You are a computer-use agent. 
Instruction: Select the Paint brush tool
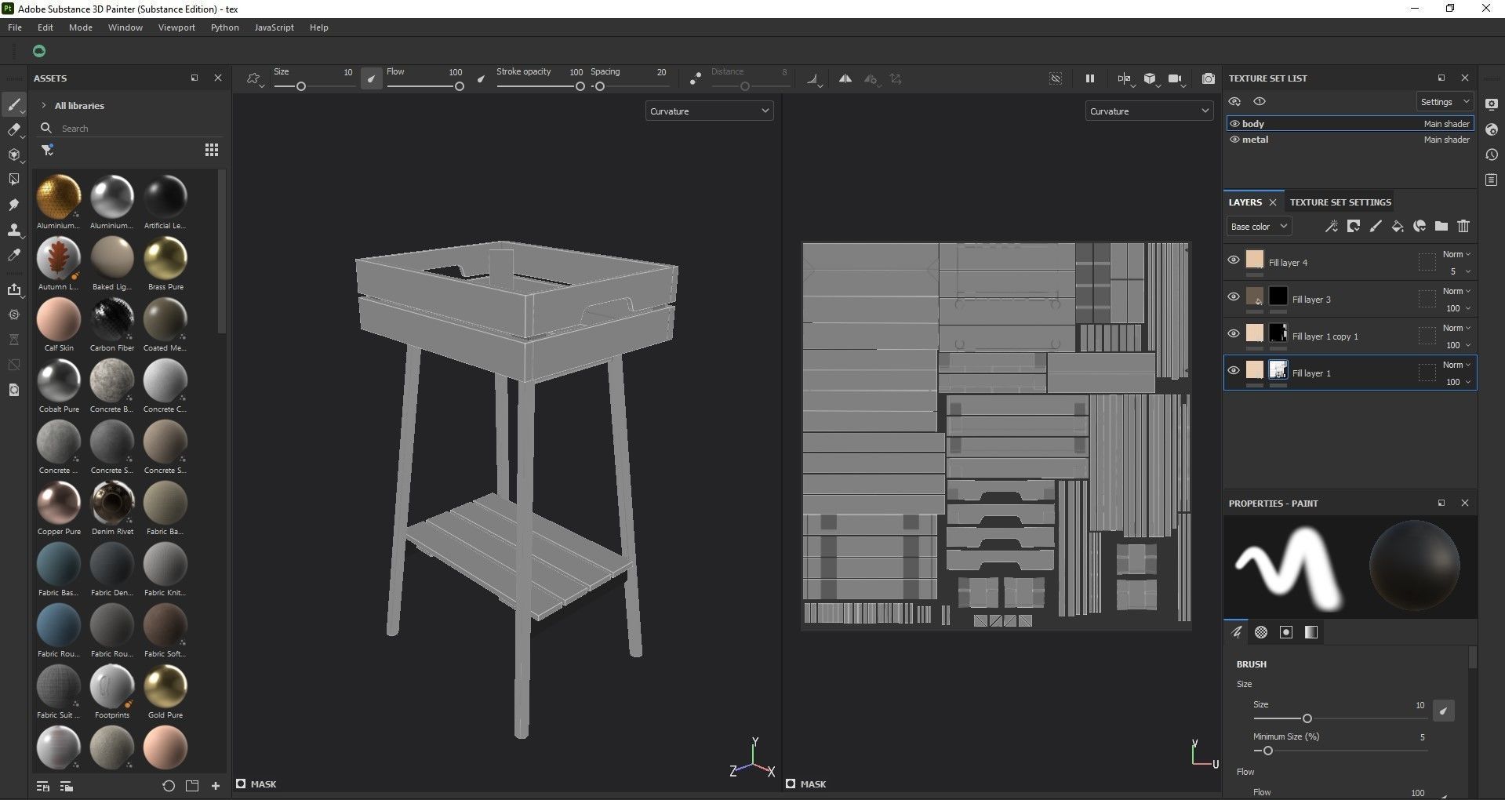point(13,105)
